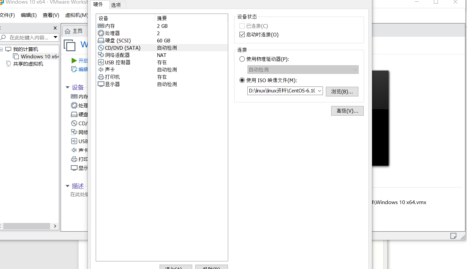The image size is (467, 269).
Task: Maximize the VMware Workstation window
Action: [436, 2]
